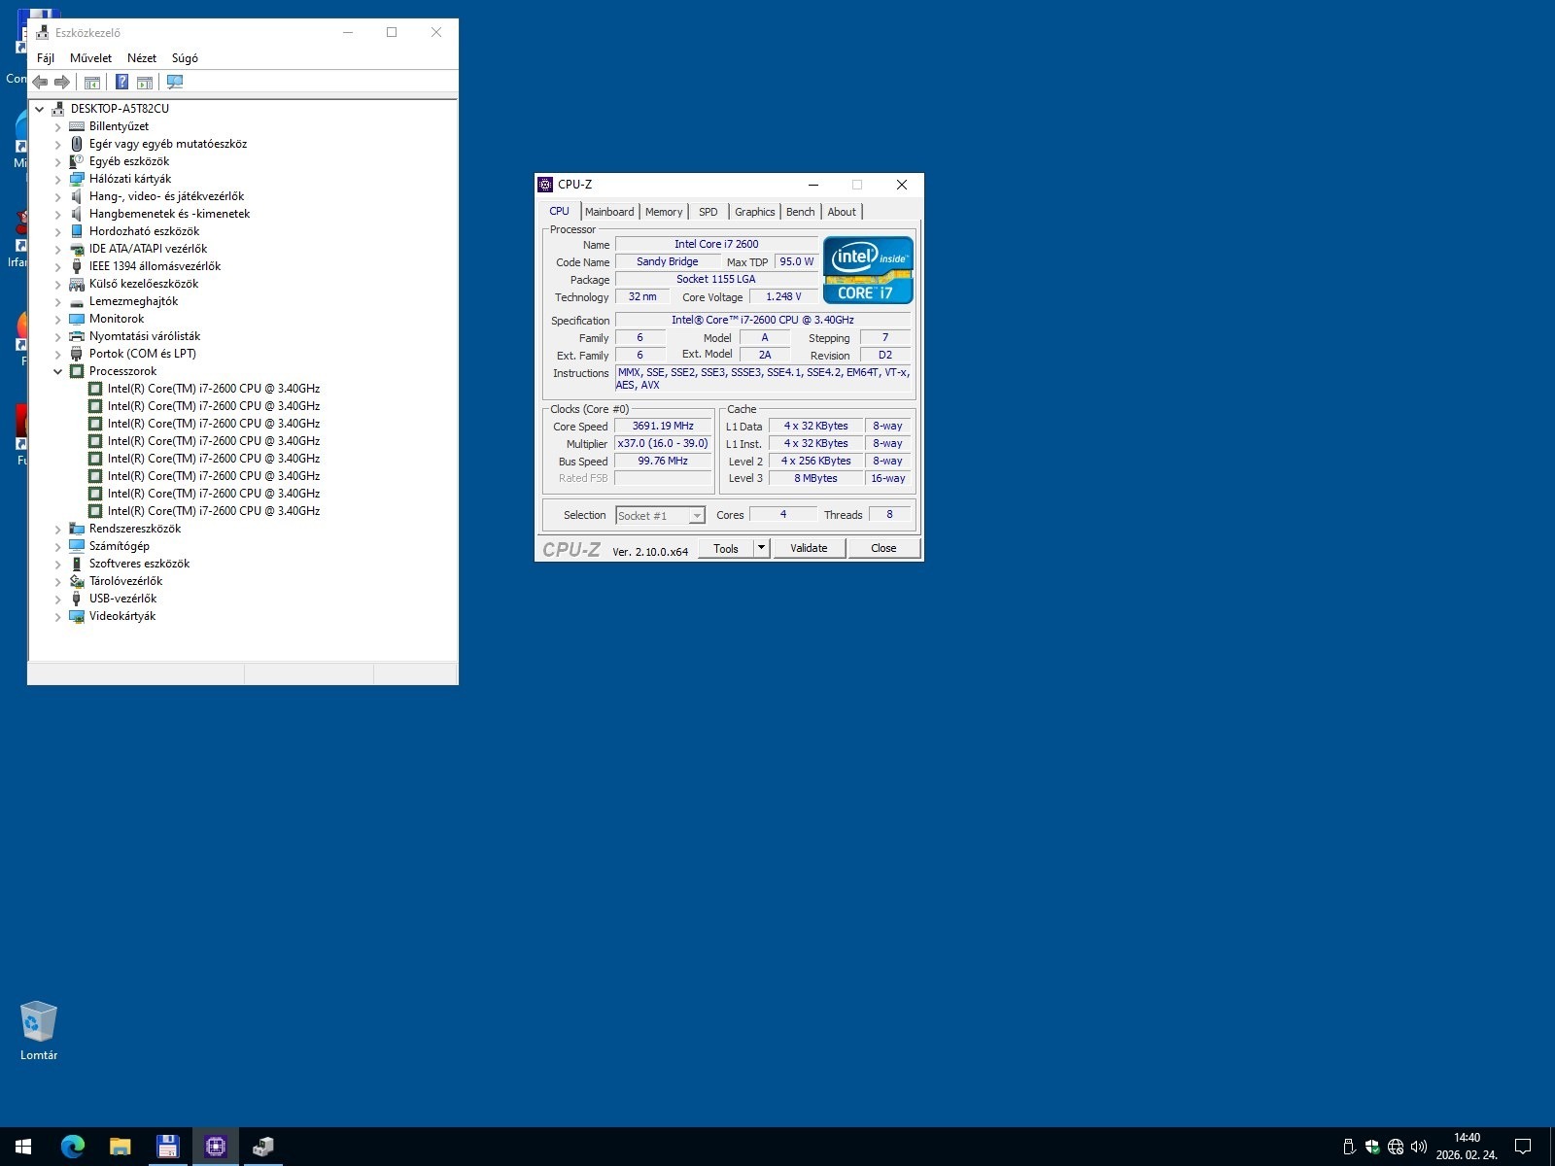Switch to the Mainboard tab in CPU-Z
This screenshot has height=1166, width=1555.
609,212
